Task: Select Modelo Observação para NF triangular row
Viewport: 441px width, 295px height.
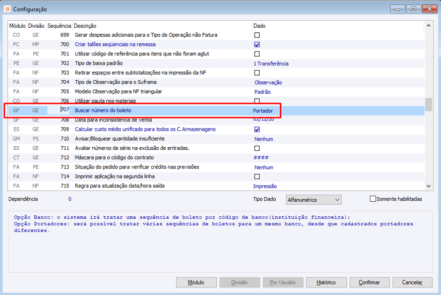Action: point(216,91)
